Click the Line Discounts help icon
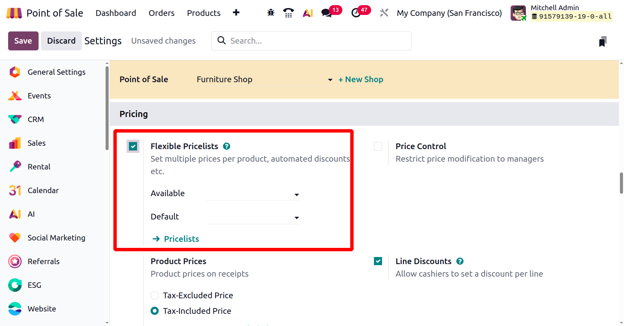Image resolution: width=624 pixels, height=326 pixels. click(x=460, y=261)
